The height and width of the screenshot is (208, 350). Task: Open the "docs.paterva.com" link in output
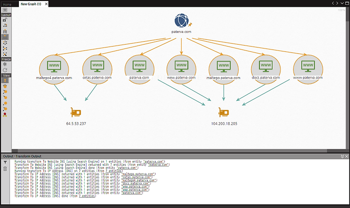[136, 183]
